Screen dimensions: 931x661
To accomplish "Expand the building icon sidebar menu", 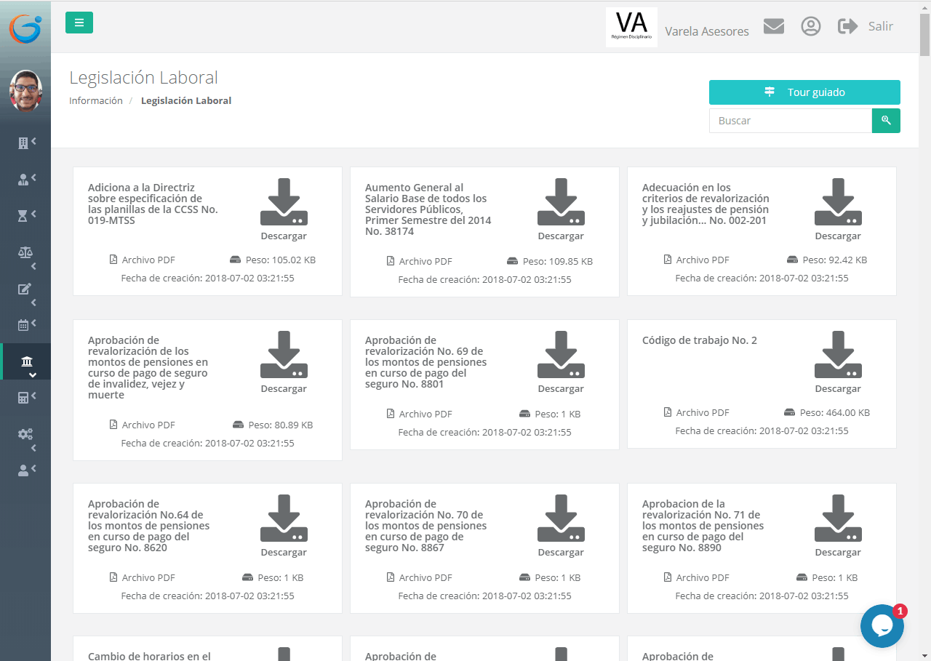I will point(25,143).
